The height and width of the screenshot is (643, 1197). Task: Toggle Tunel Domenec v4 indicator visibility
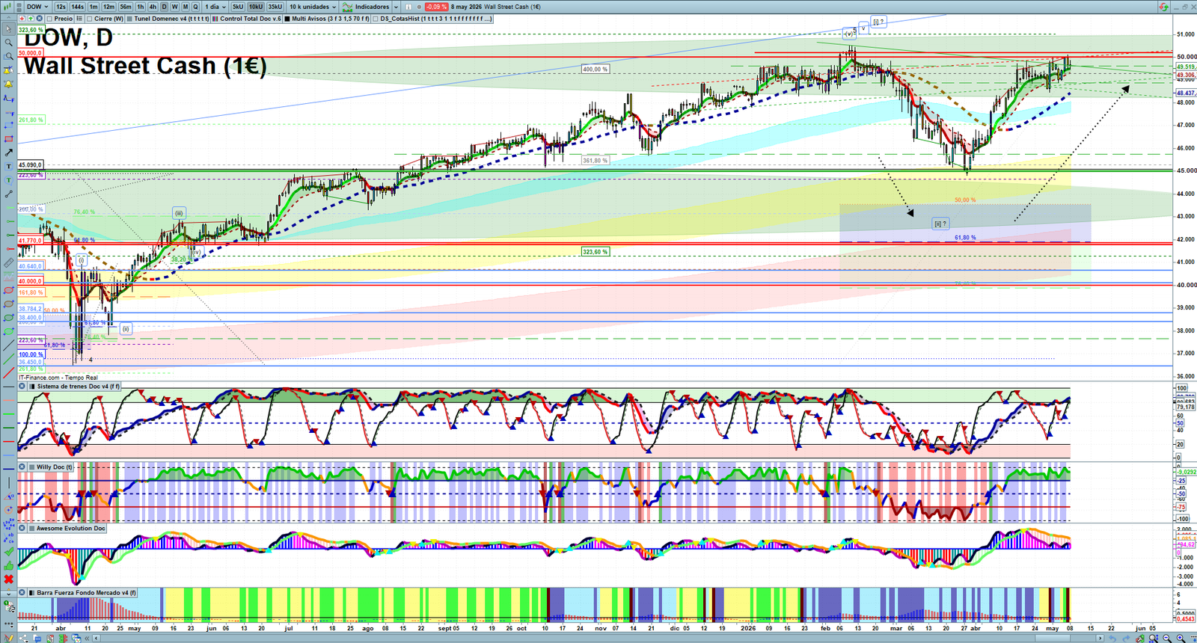(129, 19)
